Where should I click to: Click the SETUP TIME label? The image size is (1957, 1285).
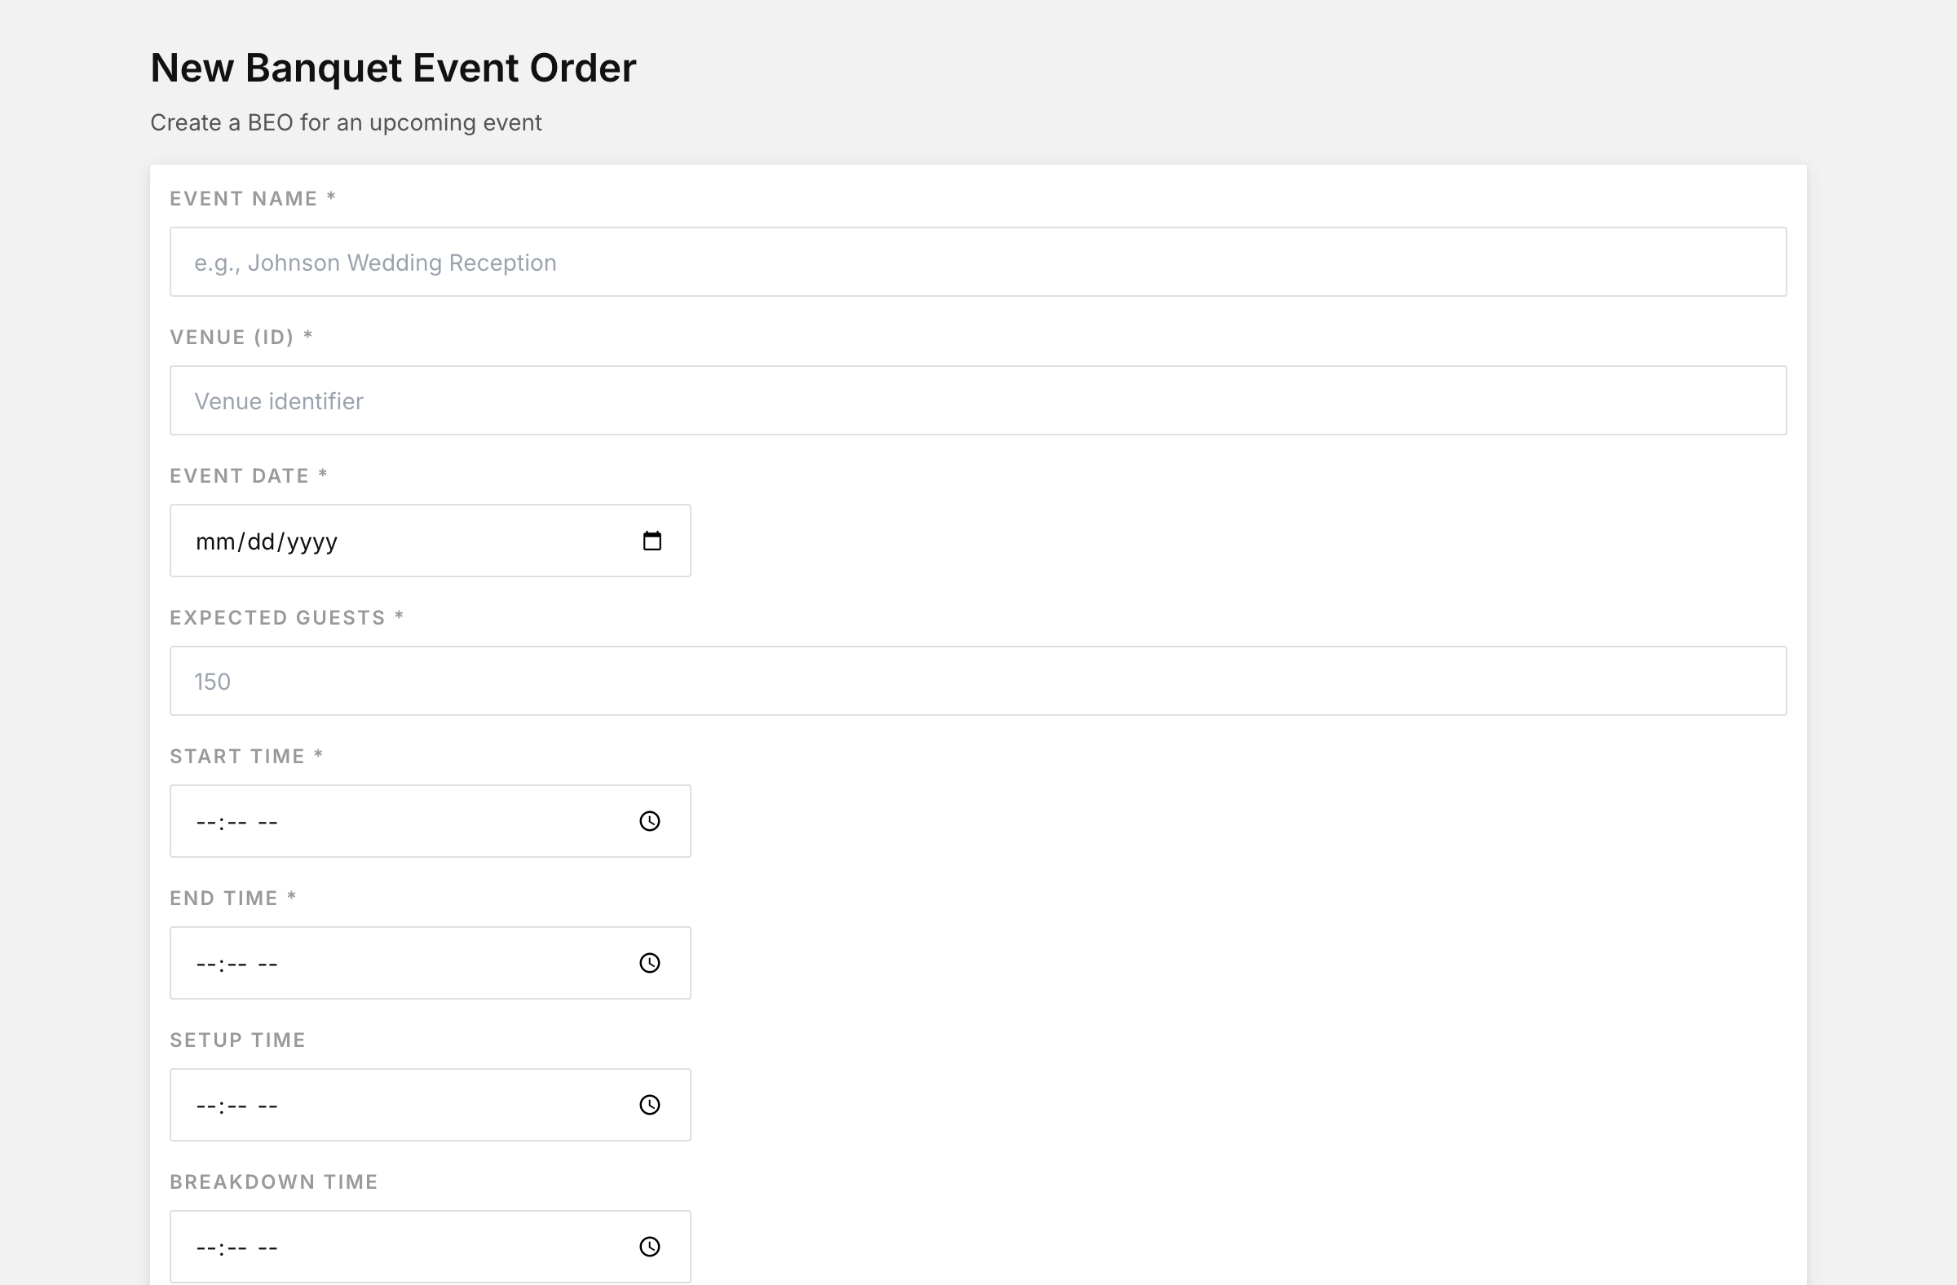[237, 1040]
